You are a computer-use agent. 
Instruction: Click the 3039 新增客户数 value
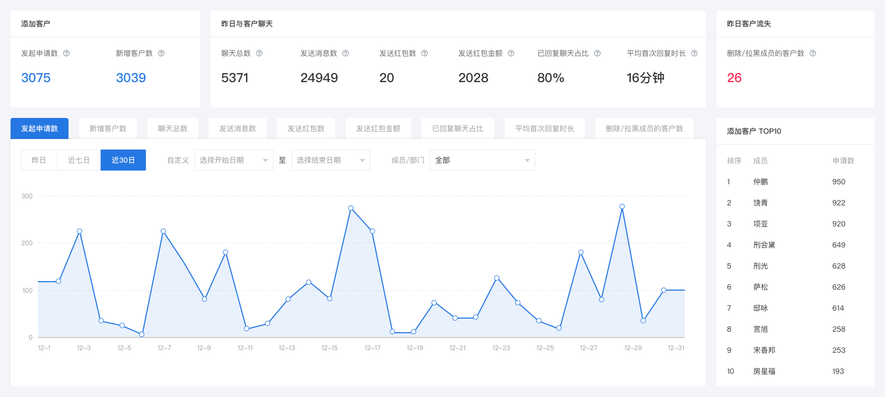coord(131,78)
